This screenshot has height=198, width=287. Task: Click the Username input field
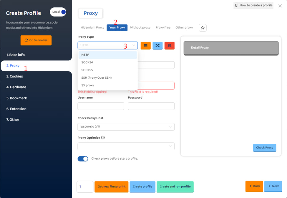pos(101,106)
